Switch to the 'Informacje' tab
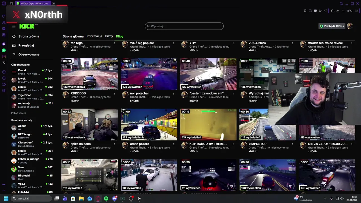361x203 pixels. tap(94, 36)
